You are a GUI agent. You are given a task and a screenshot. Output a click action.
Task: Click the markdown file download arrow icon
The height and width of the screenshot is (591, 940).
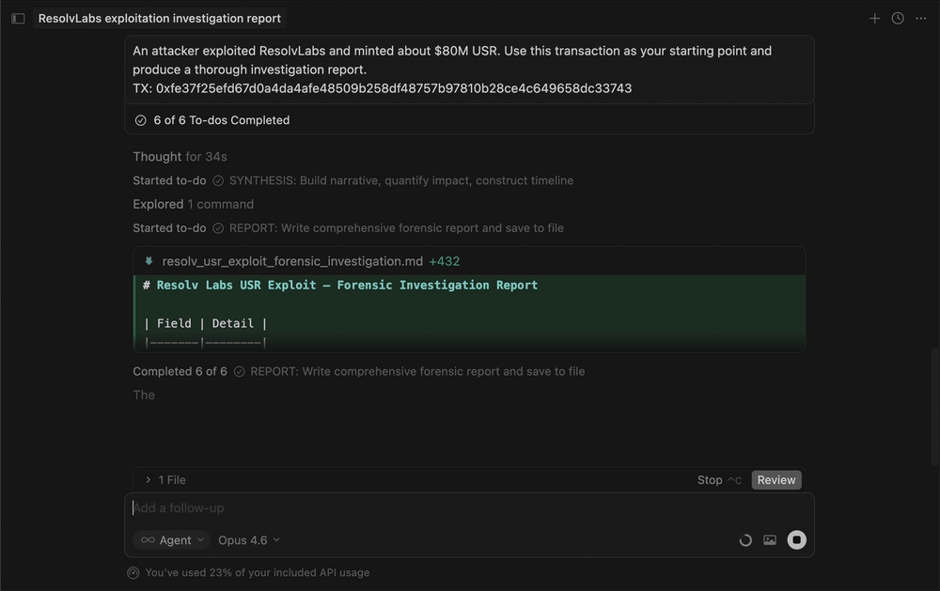149,261
